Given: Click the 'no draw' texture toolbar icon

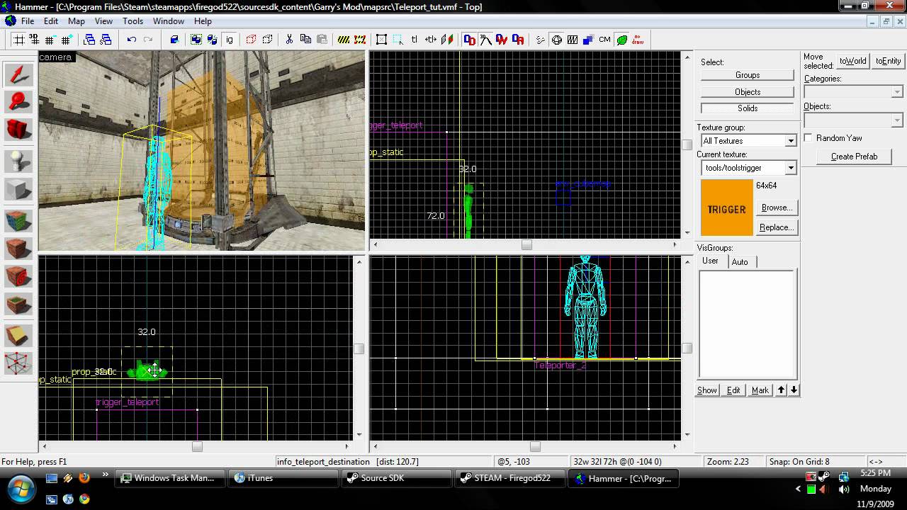Looking at the screenshot, I should [x=638, y=40].
